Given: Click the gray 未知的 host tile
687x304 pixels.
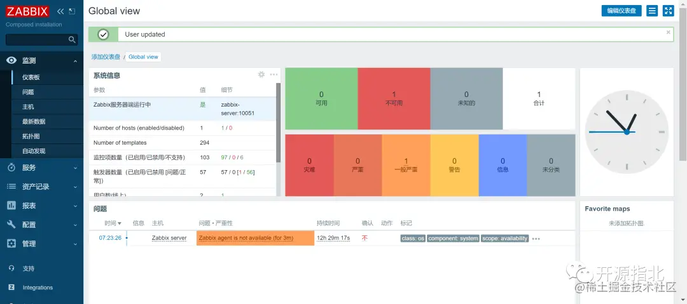Looking at the screenshot, I should 466,98.
